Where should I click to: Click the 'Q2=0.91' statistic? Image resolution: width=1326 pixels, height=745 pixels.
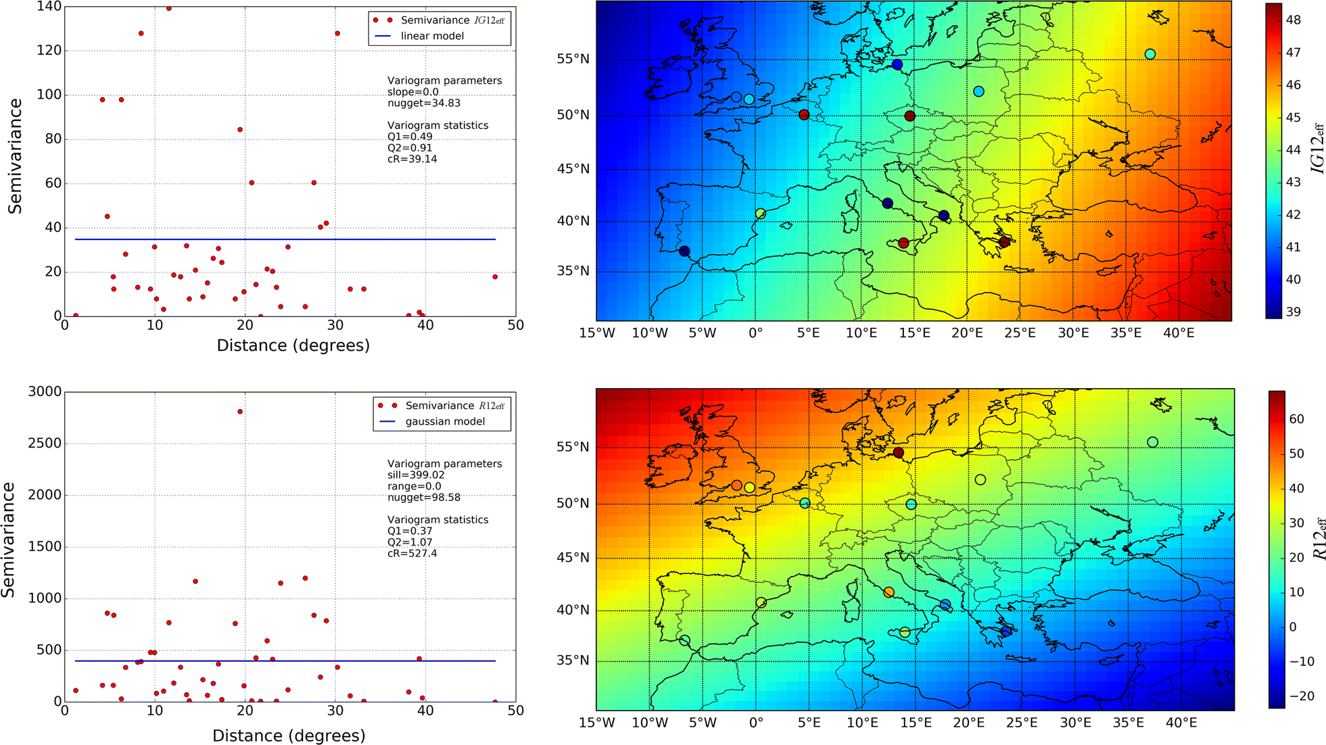click(x=410, y=148)
